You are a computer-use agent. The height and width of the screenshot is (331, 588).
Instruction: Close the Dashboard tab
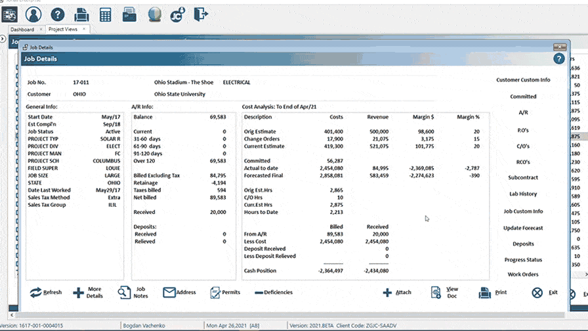point(41,30)
